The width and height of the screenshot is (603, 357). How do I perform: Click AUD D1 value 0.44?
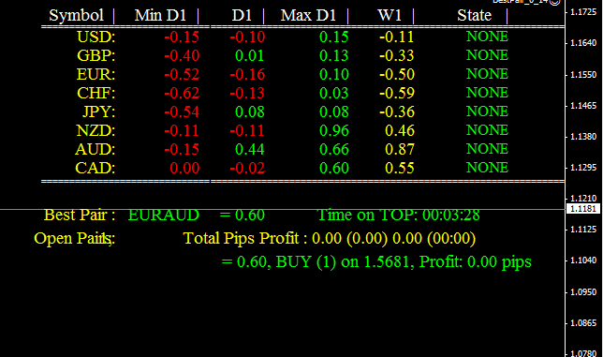(250, 149)
